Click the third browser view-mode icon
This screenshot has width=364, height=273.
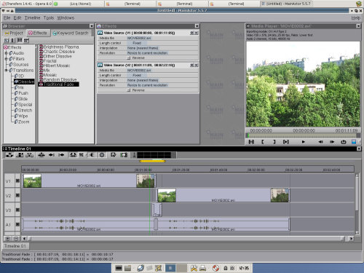pyautogui.click(x=20, y=40)
